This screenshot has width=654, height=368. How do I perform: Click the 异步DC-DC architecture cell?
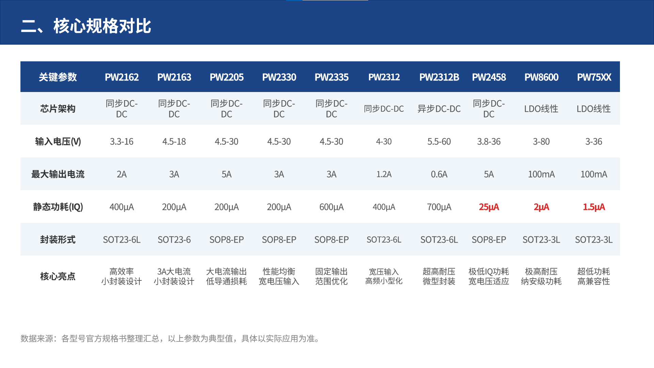coord(439,109)
